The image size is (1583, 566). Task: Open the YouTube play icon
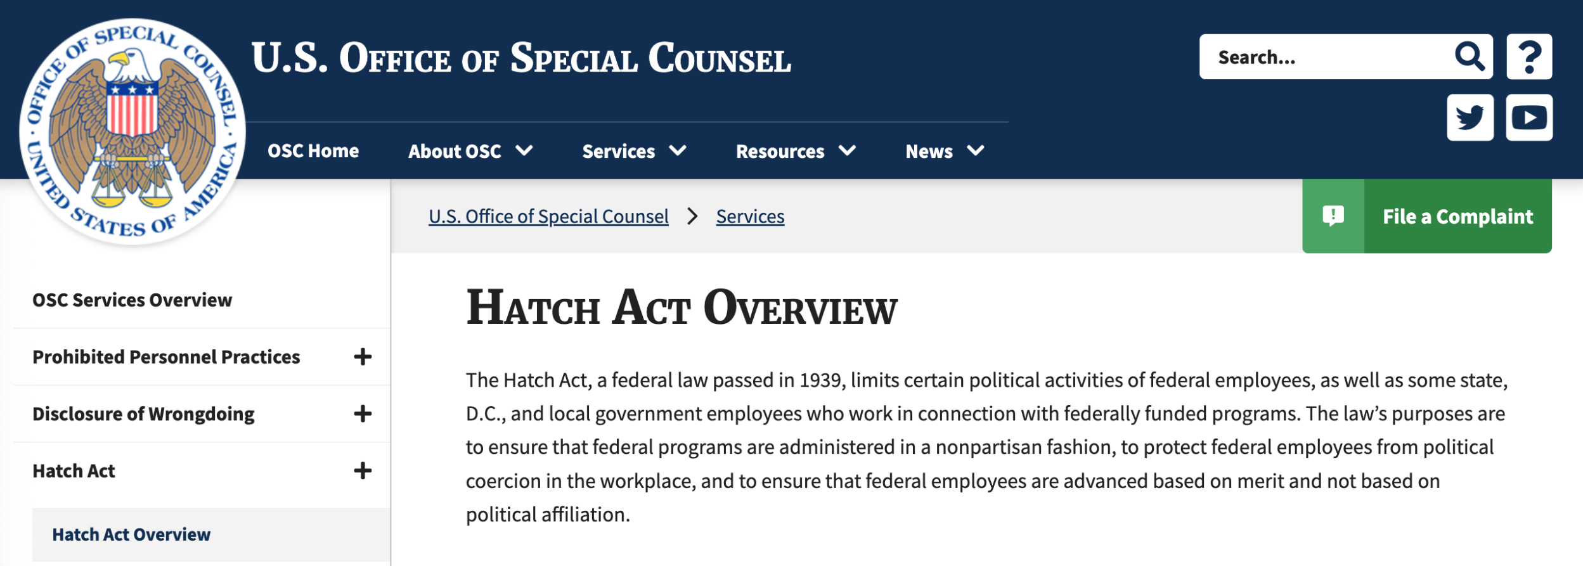click(1528, 118)
